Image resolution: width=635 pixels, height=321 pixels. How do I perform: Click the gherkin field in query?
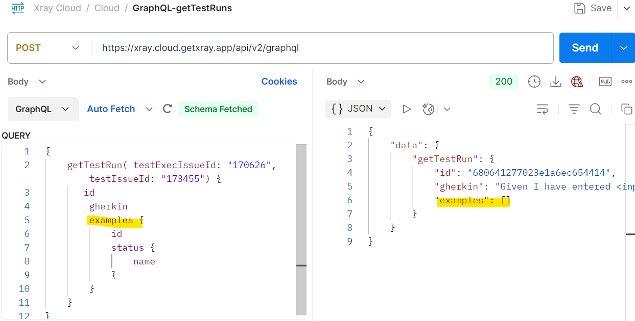108,206
